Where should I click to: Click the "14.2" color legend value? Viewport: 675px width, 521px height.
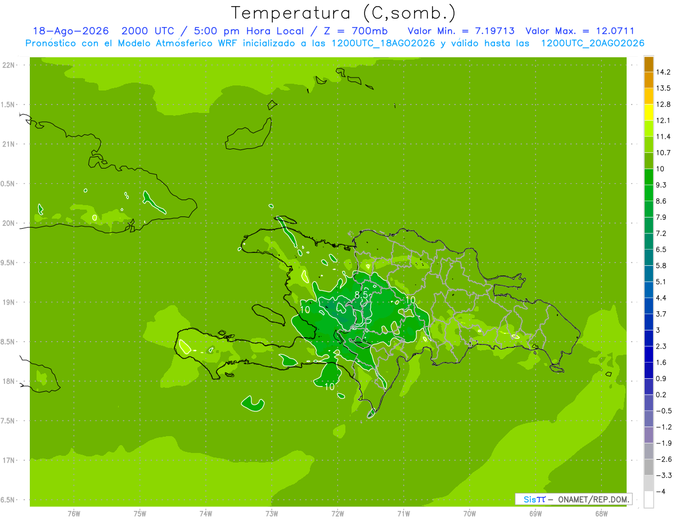pyautogui.click(x=663, y=72)
